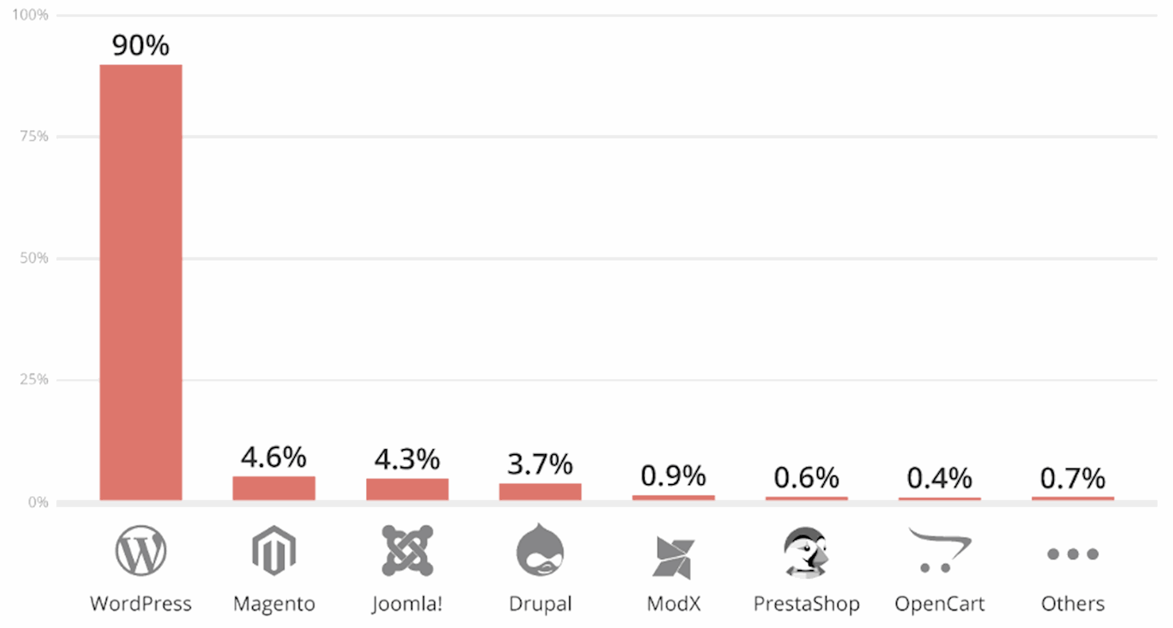Select the ModX logo icon

tap(673, 557)
